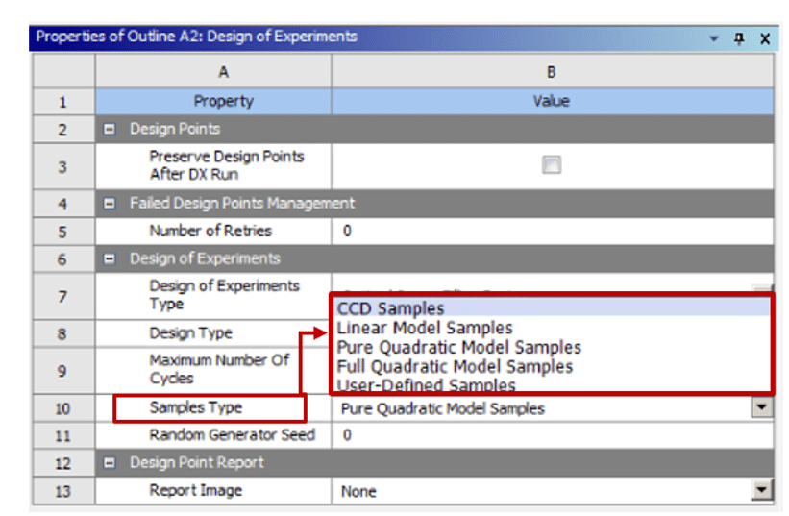
Task: Click the Samples Type property label
Action: pos(196,407)
